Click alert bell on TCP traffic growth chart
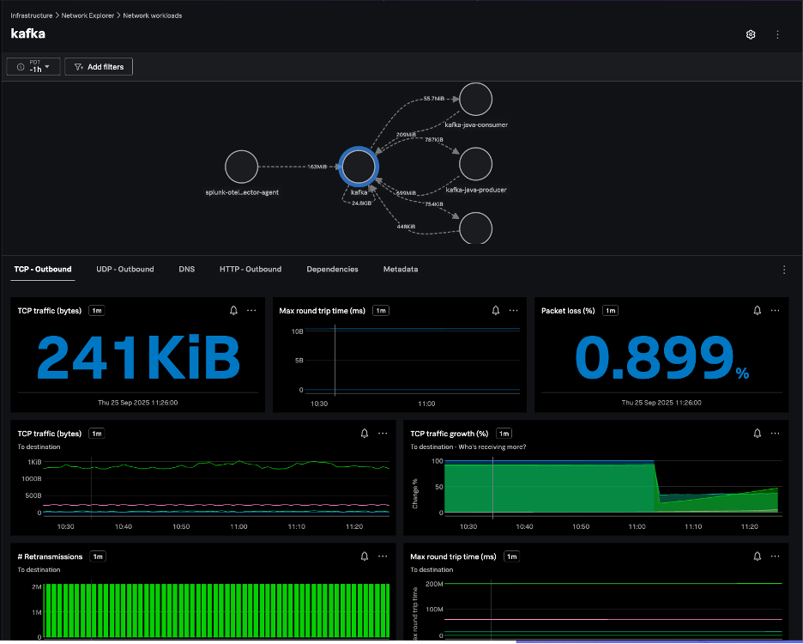Viewport: 803px width, 644px height. (758, 434)
